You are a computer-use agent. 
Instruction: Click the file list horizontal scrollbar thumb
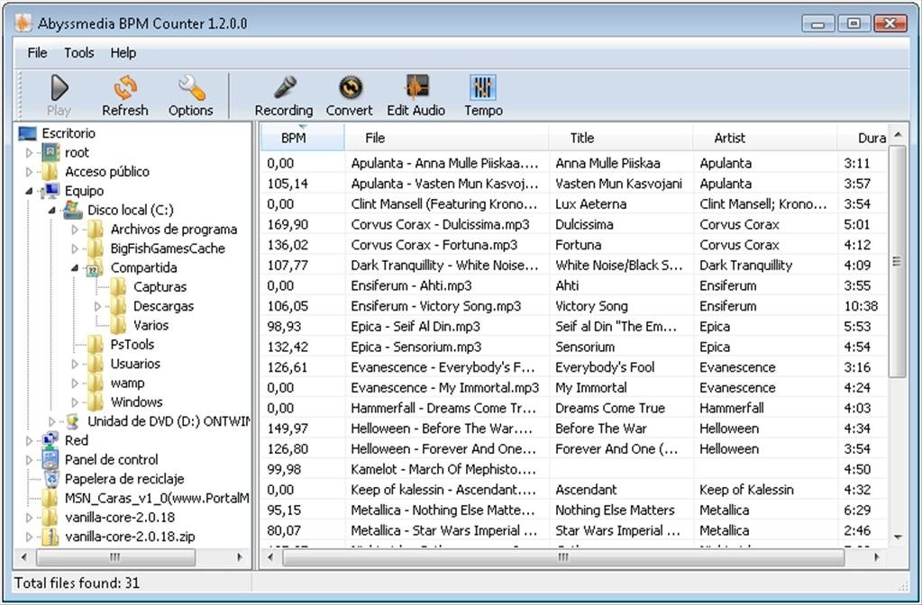[563, 557]
